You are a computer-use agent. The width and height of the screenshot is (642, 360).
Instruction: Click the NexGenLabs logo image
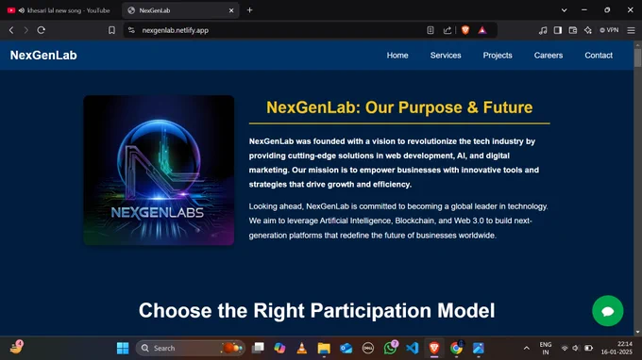(159, 170)
